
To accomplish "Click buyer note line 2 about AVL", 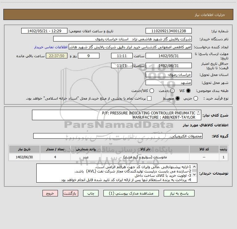I will click(133, 171).
